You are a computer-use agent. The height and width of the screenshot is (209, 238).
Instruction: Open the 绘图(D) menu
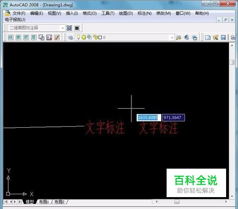pyautogui.click(x=126, y=13)
